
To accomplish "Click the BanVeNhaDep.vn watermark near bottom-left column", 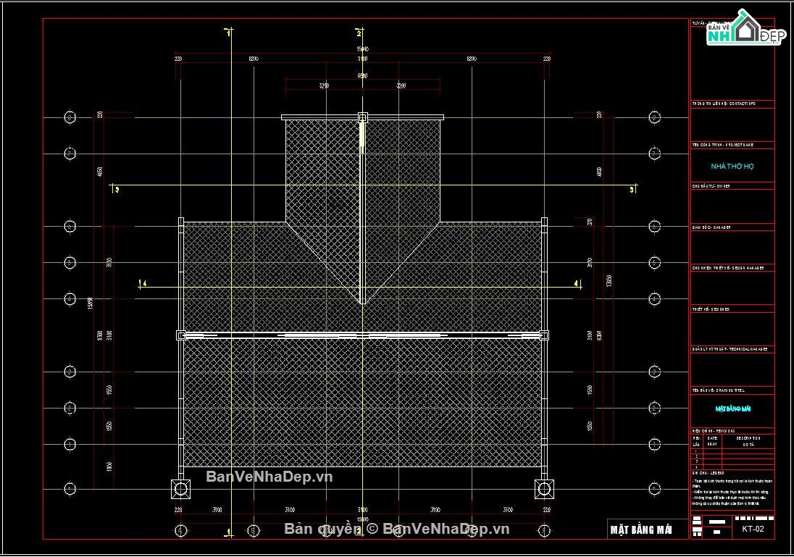I will 269,477.
